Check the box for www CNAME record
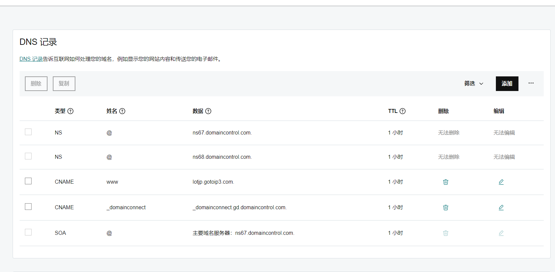This screenshot has height=272, width=555. tap(28, 181)
